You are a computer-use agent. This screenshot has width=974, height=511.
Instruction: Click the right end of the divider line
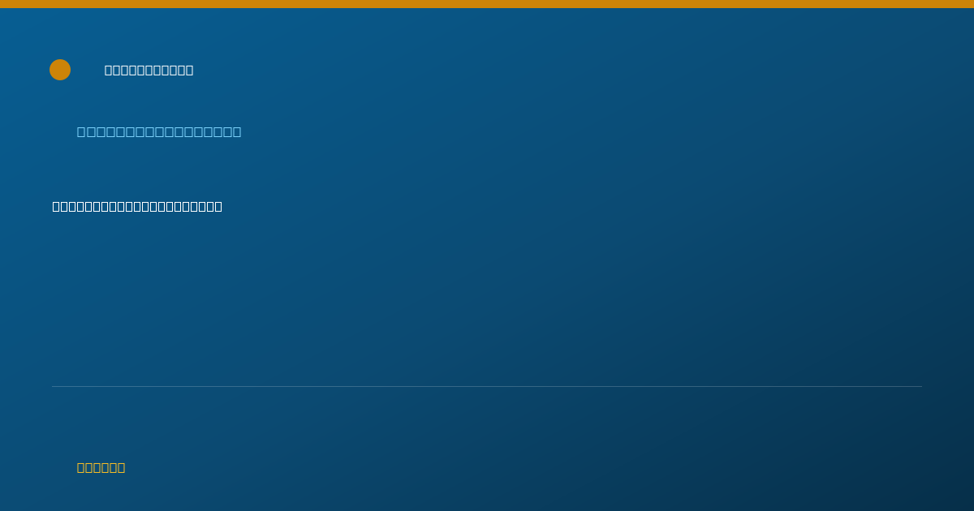point(920,386)
